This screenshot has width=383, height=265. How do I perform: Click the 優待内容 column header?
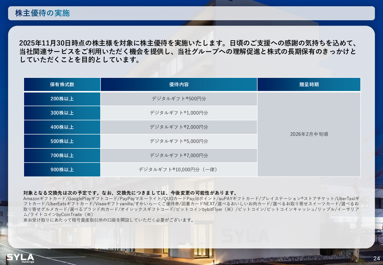[179, 84]
